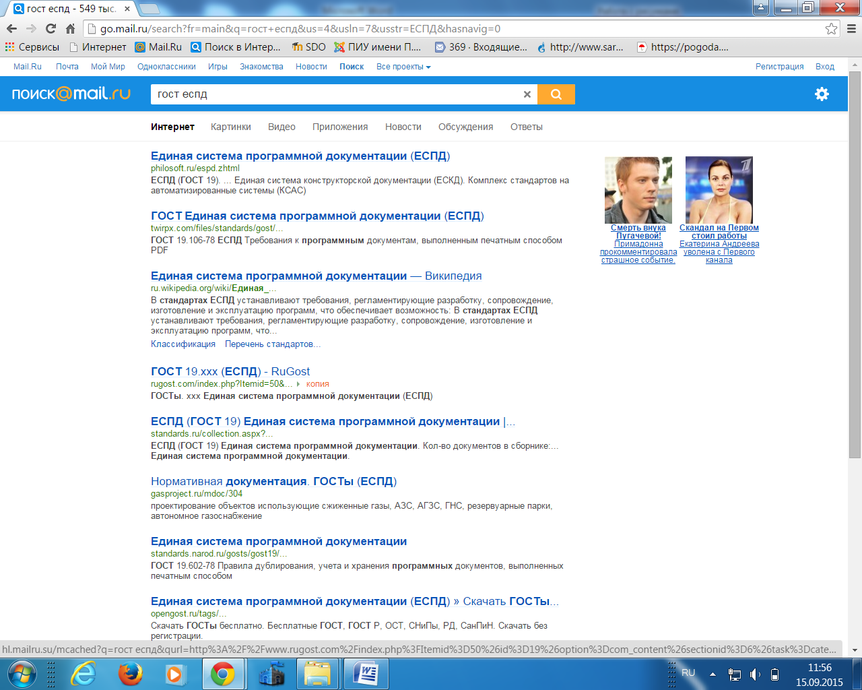Click the Классификация sublink

tap(183, 344)
